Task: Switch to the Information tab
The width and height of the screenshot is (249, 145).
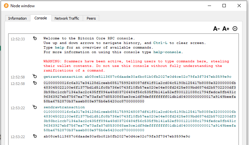Action: pos(17,18)
